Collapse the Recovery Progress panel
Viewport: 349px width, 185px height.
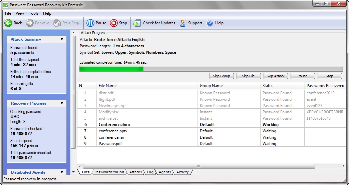click(62, 103)
